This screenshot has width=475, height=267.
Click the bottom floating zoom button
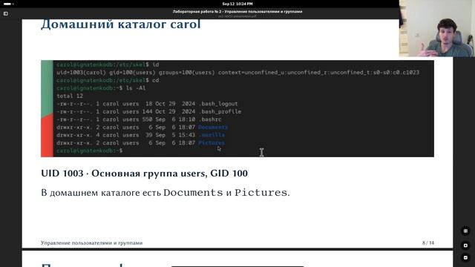465,257
